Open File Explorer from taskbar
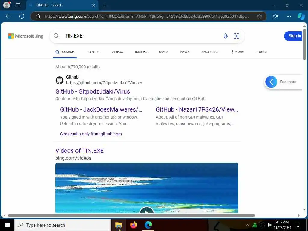Image resolution: width=308 pixels, height=231 pixels. 119,225
